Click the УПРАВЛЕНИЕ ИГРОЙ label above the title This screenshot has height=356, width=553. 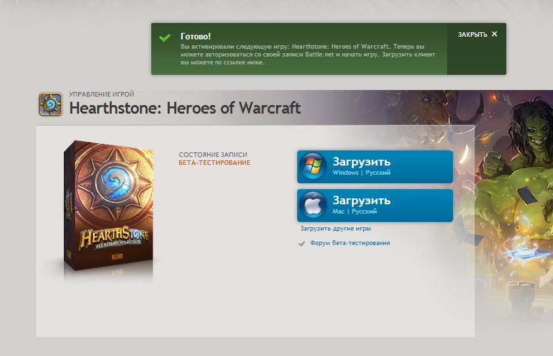[x=101, y=95]
